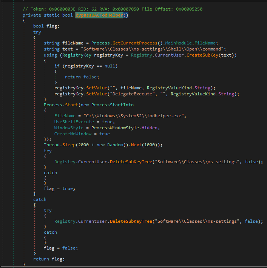The height and width of the screenshot is (268, 267).
Task: Click the Hidden enum value
Action: click(x=149, y=128)
